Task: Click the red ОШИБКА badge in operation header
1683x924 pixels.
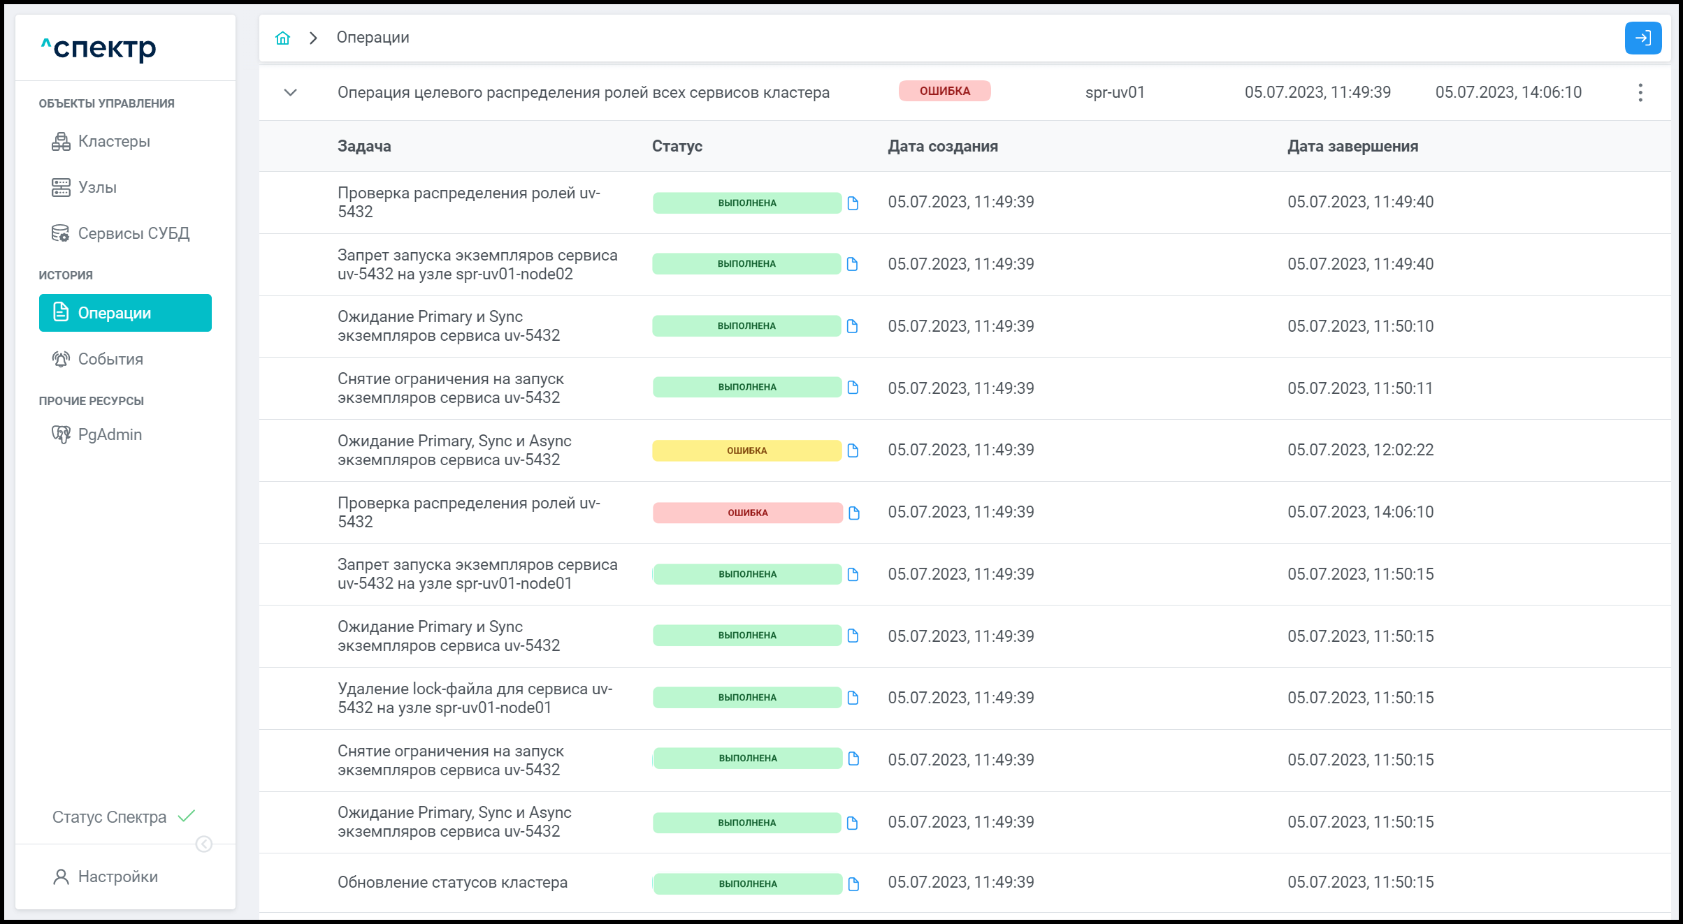Action: 944,91
